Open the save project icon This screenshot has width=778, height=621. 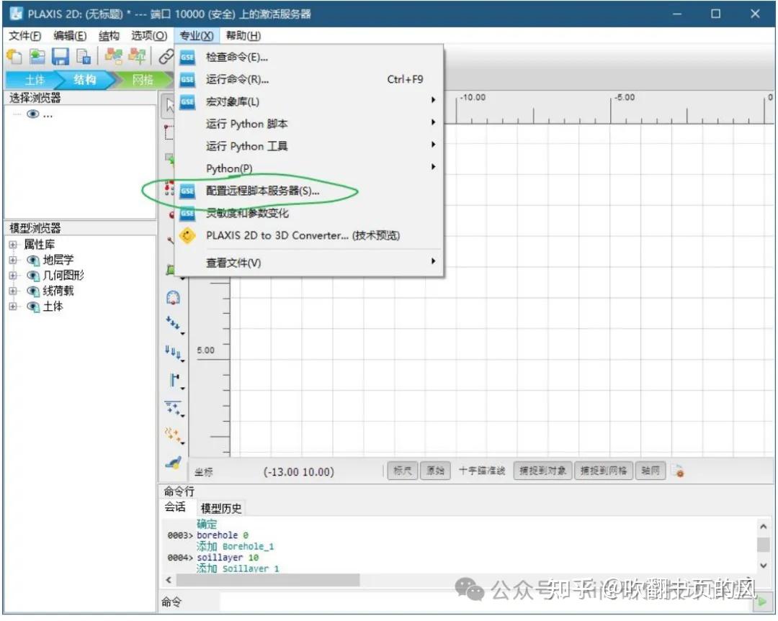pyautogui.click(x=59, y=56)
